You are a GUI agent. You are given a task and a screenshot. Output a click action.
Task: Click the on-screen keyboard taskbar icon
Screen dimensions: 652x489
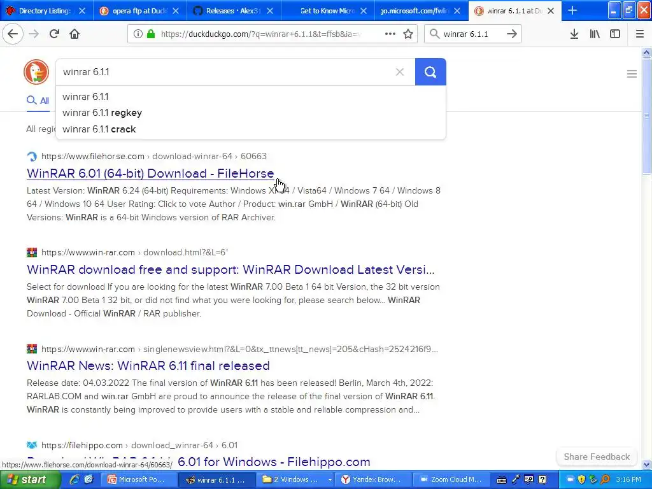tap(502, 480)
